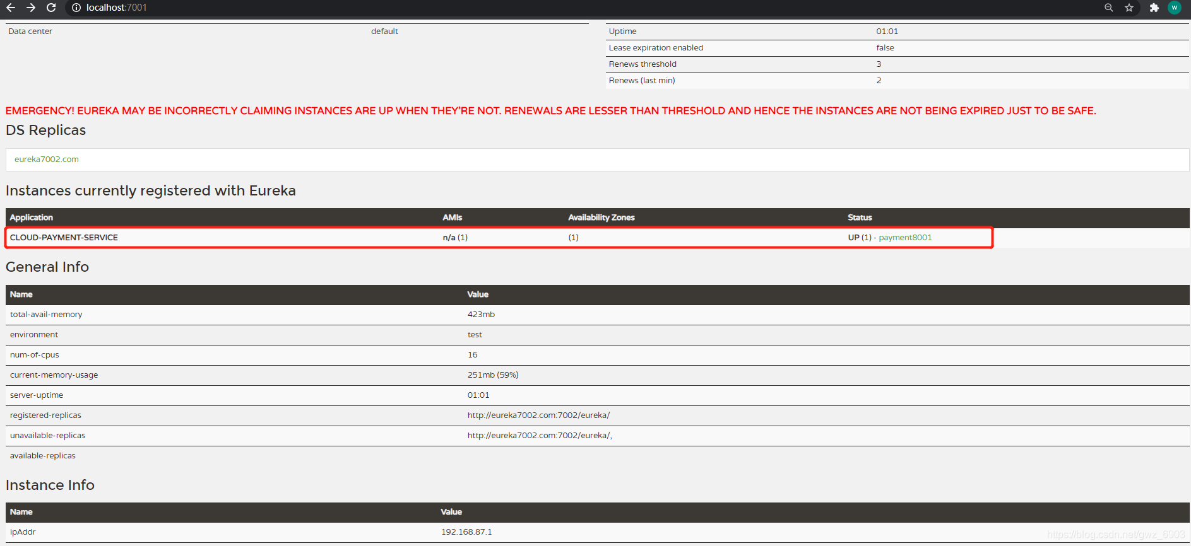Select the unavailable-replicas URL value
The width and height of the screenshot is (1191, 546).
coord(540,436)
